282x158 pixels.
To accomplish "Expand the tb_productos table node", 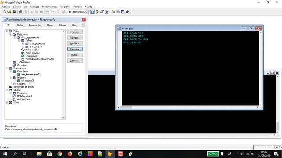I will click(23, 44).
